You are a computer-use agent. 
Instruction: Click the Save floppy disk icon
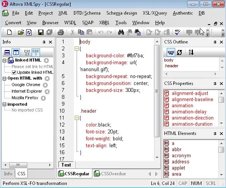click(x=41, y=32)
